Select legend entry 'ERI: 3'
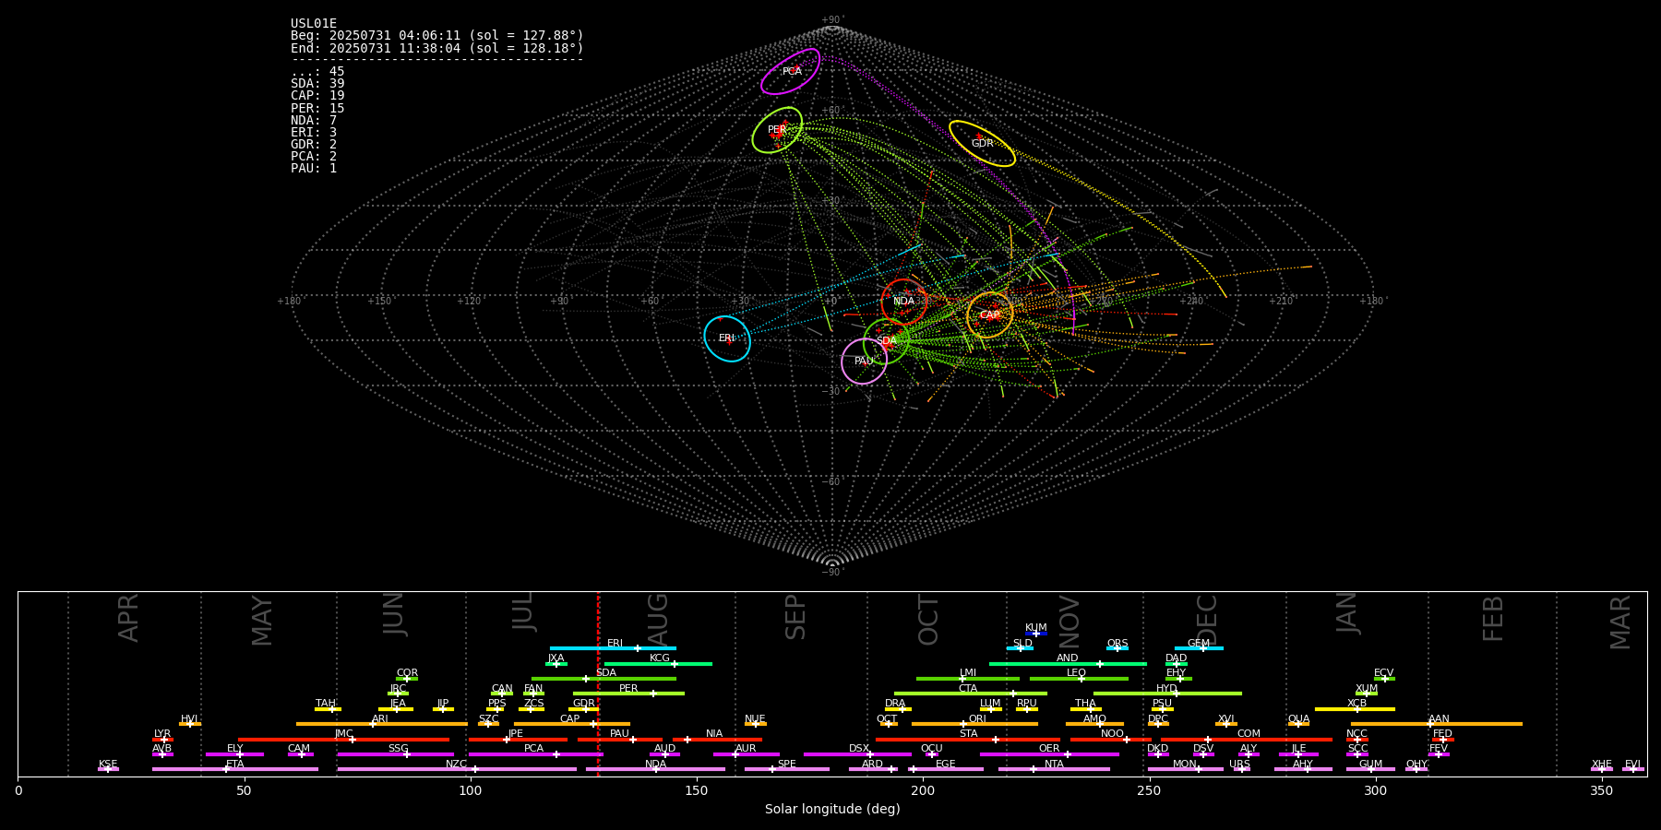This screenshot has height=830, width=1661. click(314, 132)
